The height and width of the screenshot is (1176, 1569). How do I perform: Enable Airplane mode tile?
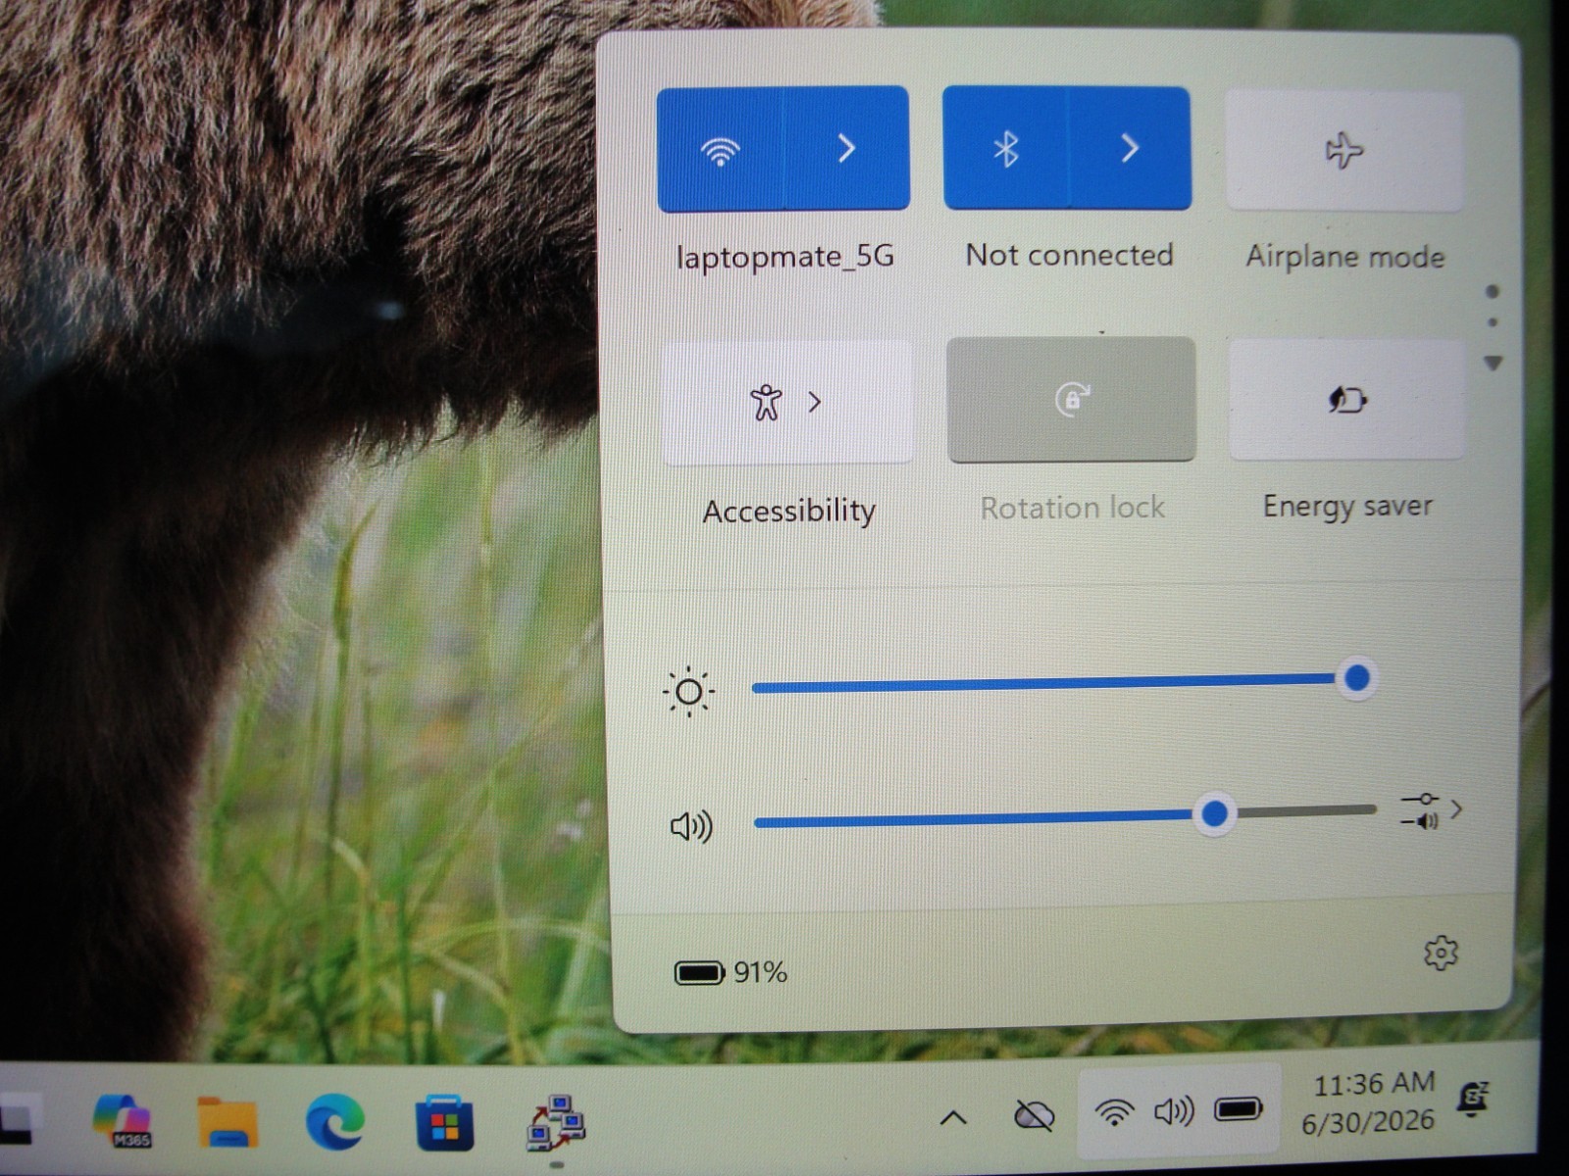[1344, 150]
